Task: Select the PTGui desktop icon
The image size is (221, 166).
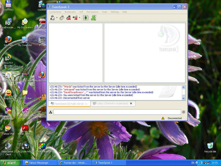Action: pyautogui.click(x=42, y=41)
